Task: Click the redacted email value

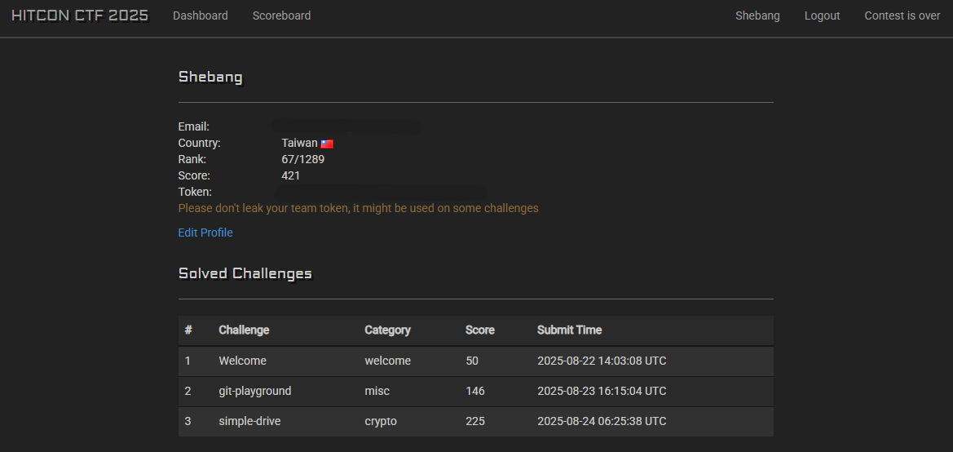Action: tap(346, 126)
